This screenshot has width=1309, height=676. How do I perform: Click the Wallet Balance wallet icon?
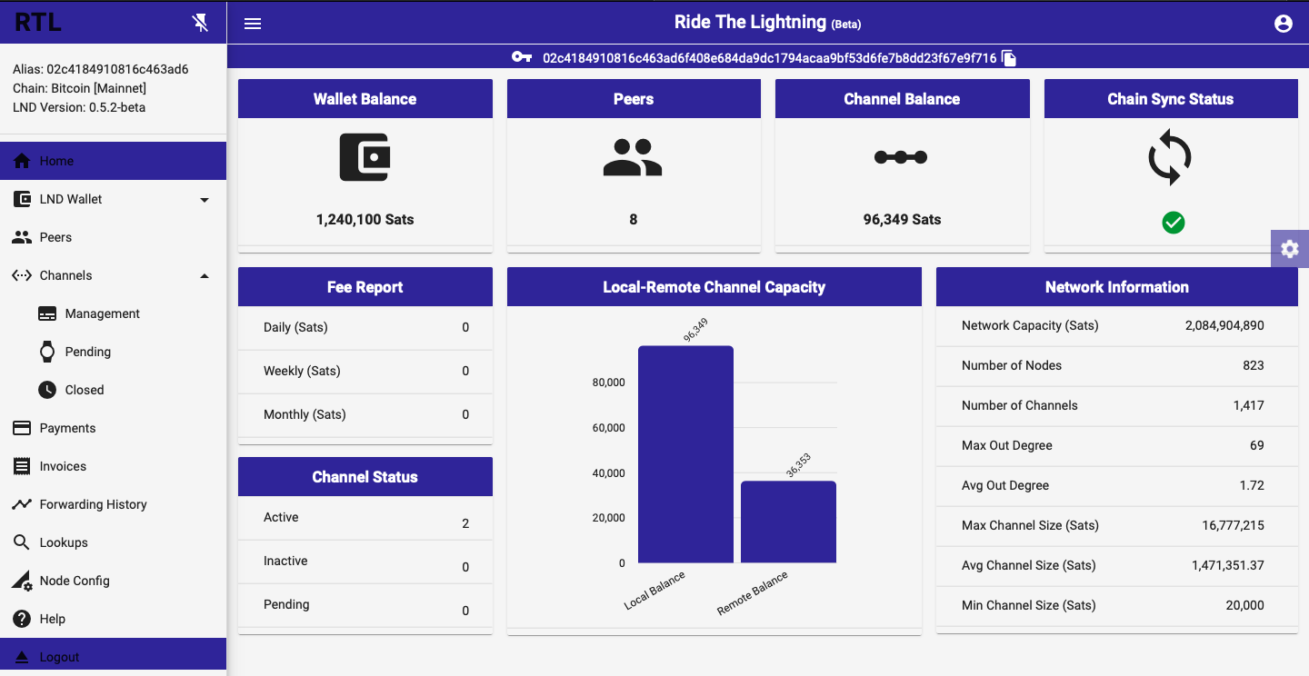(365, 157)
